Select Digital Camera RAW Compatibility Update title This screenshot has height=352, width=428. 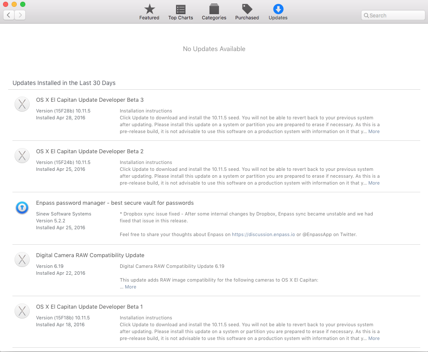[x=90, y=256]
